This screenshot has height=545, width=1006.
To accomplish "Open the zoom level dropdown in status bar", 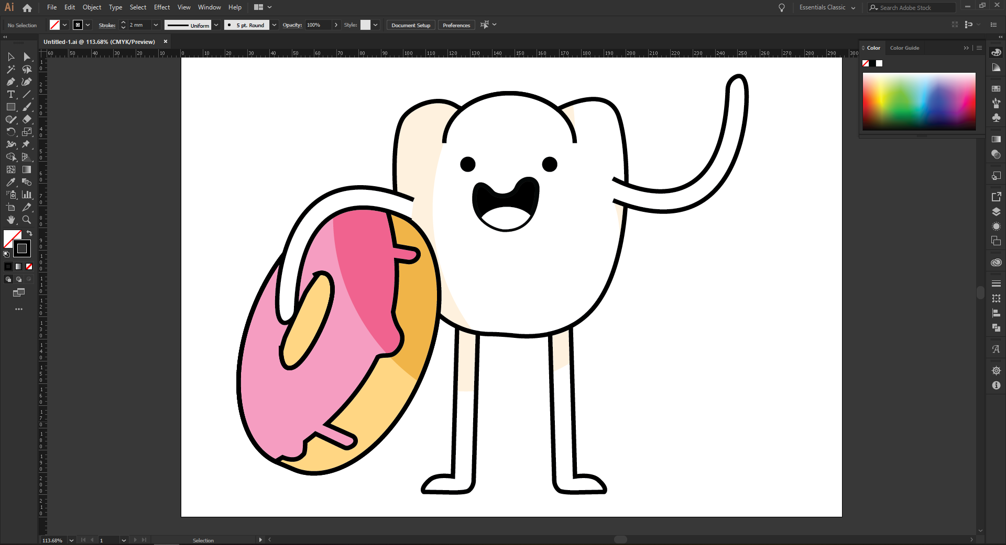I will coord(71,540).
